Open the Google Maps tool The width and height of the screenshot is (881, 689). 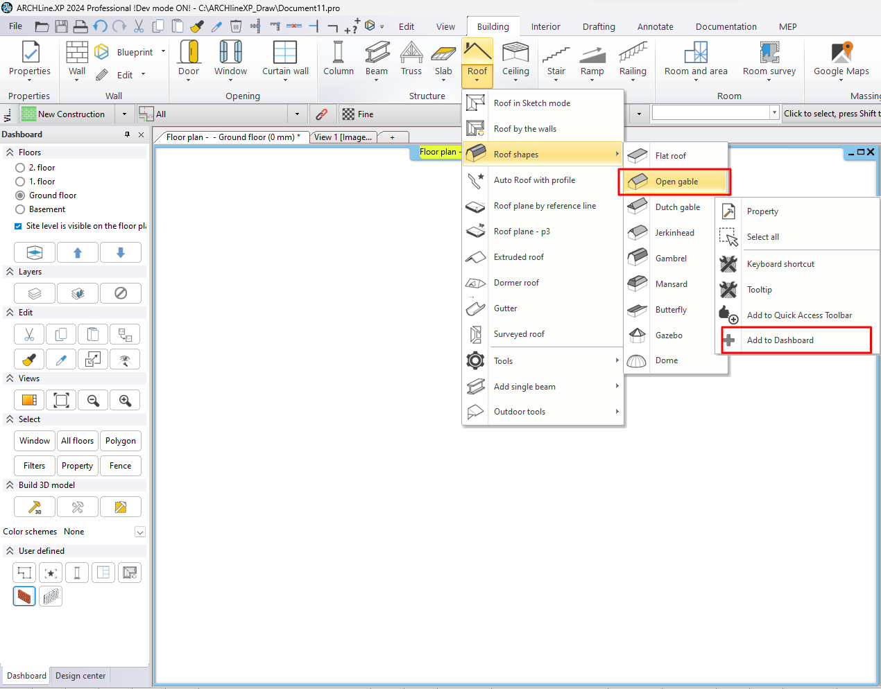[841, 53]
